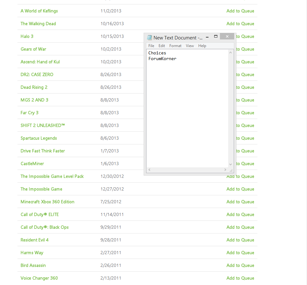Open the View menu in Notepad
Viewport: 307px width, 285px height.
click(x=190, y=46)
